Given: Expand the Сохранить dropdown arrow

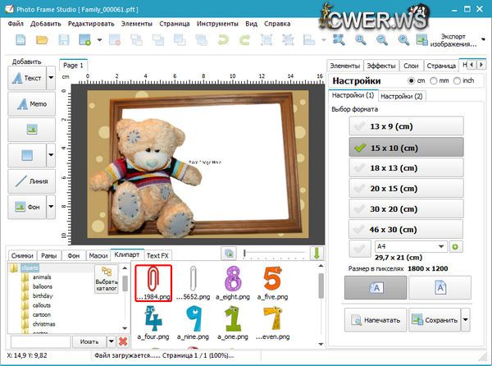Looking at the screenshot, I should (466, 318).
